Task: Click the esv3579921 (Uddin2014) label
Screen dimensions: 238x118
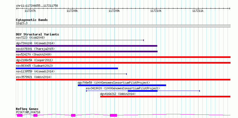Action: pos(34,77)
